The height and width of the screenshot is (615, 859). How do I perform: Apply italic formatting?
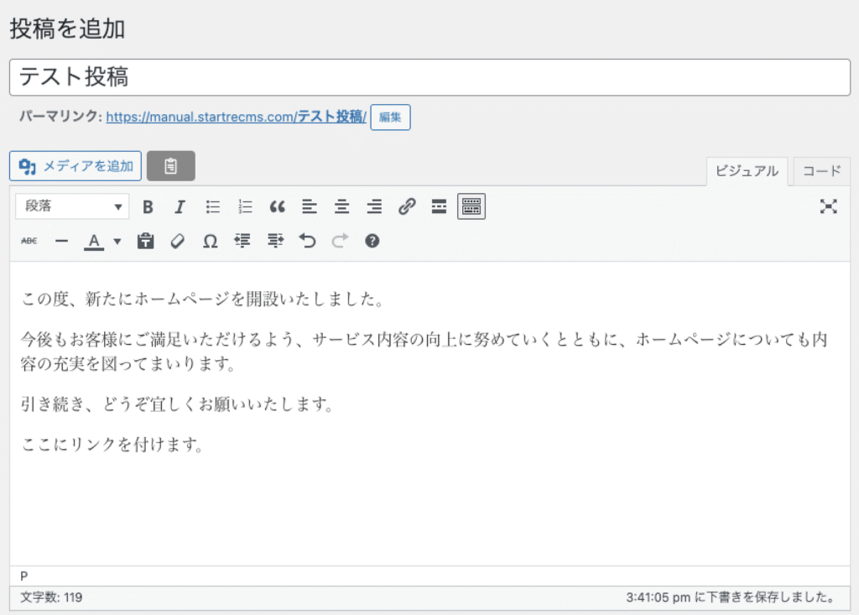[x=180, y=207]
